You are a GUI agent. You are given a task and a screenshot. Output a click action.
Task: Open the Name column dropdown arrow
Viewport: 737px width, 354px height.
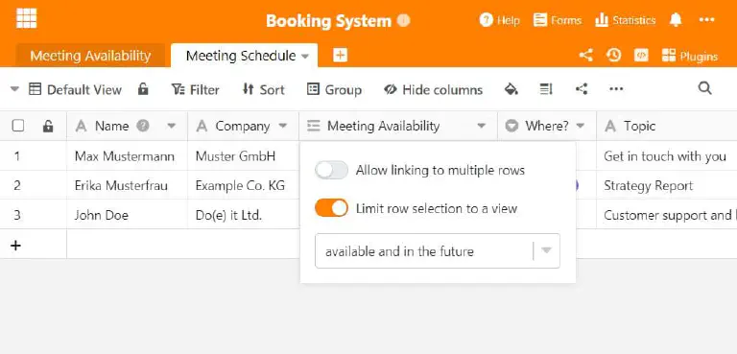tap(172, 126)
